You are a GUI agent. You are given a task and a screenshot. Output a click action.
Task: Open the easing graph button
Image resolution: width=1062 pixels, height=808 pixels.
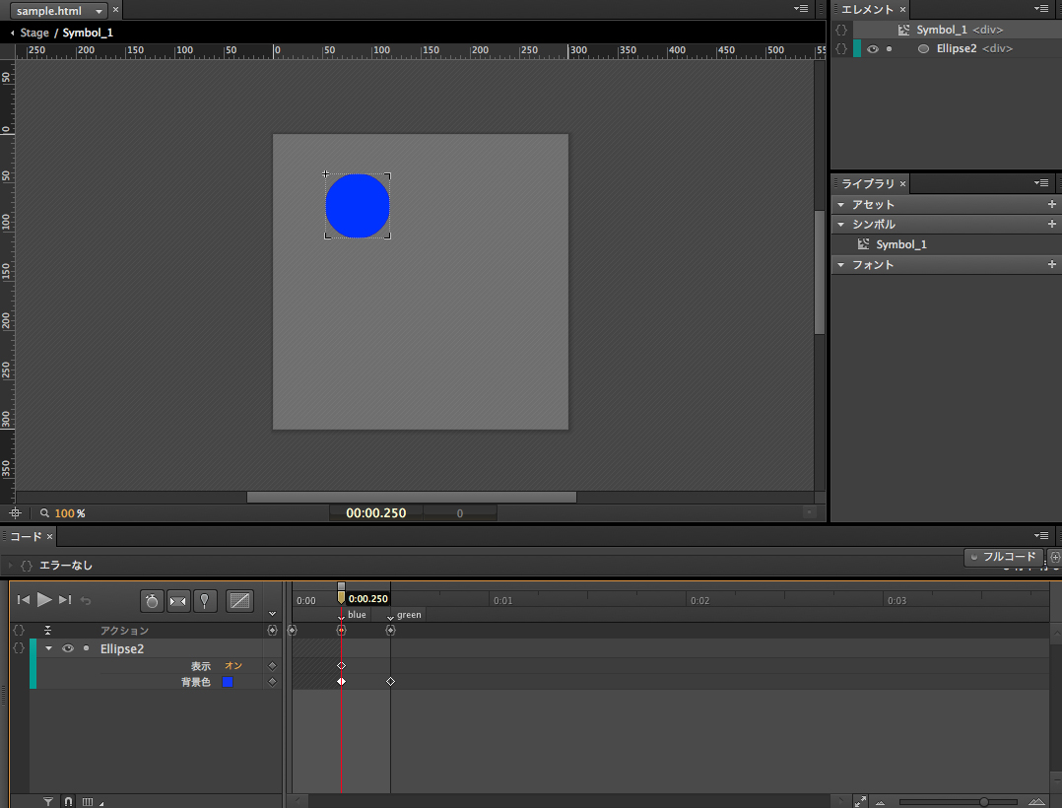pos(239,601)
